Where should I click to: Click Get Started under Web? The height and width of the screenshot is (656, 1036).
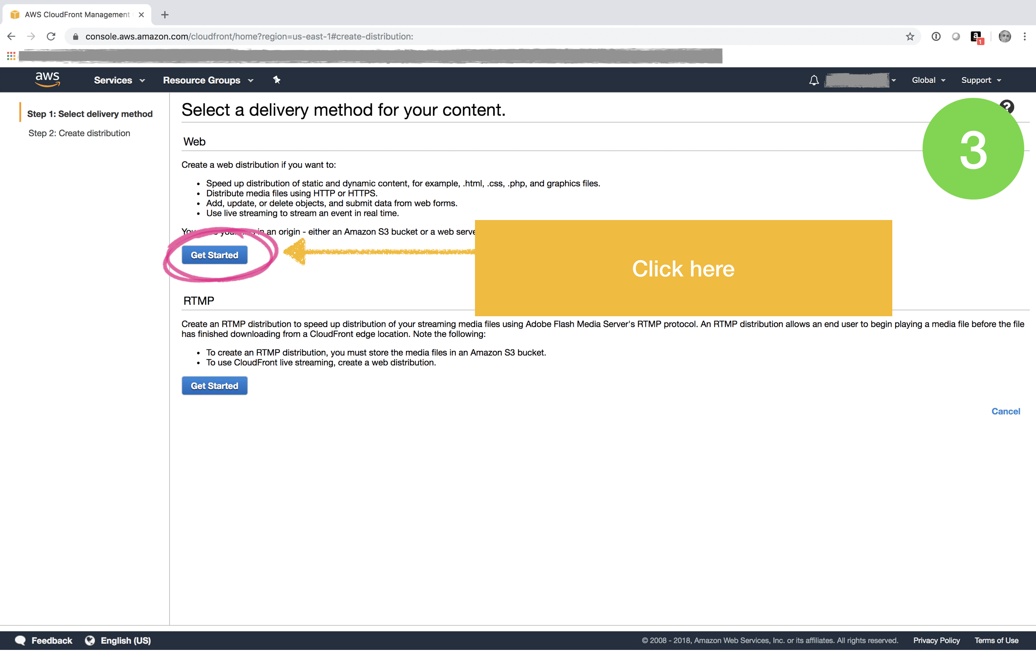[x=214, y=255]
